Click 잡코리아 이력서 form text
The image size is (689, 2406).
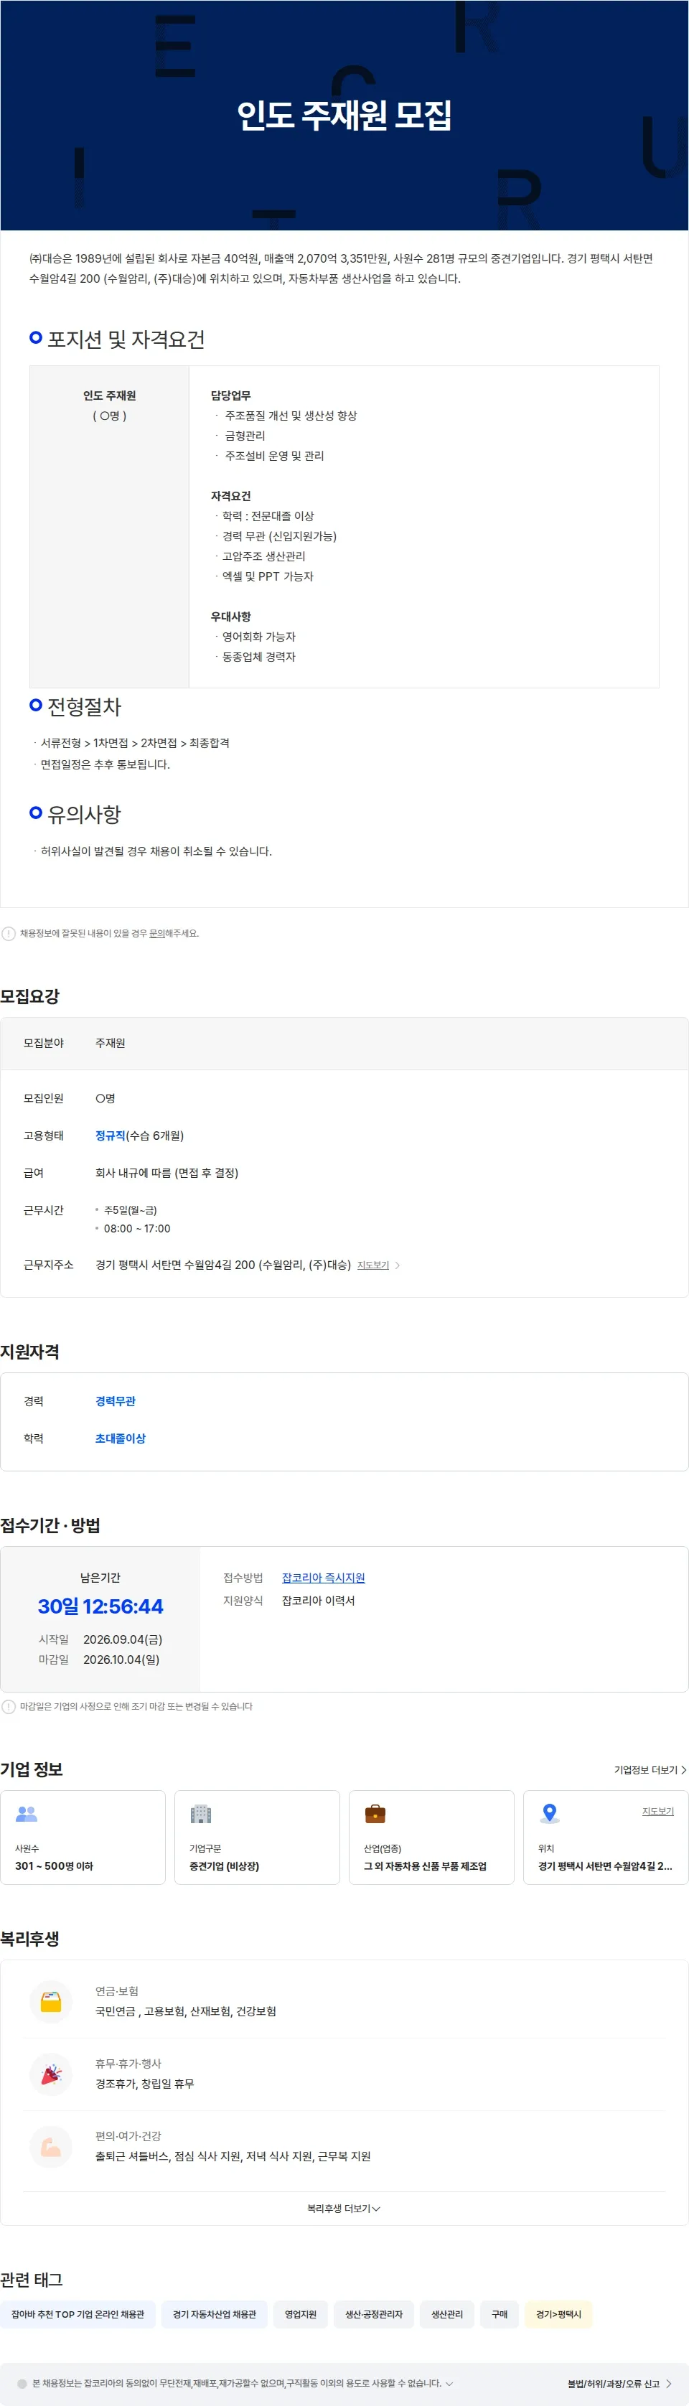coord(319,1601)
